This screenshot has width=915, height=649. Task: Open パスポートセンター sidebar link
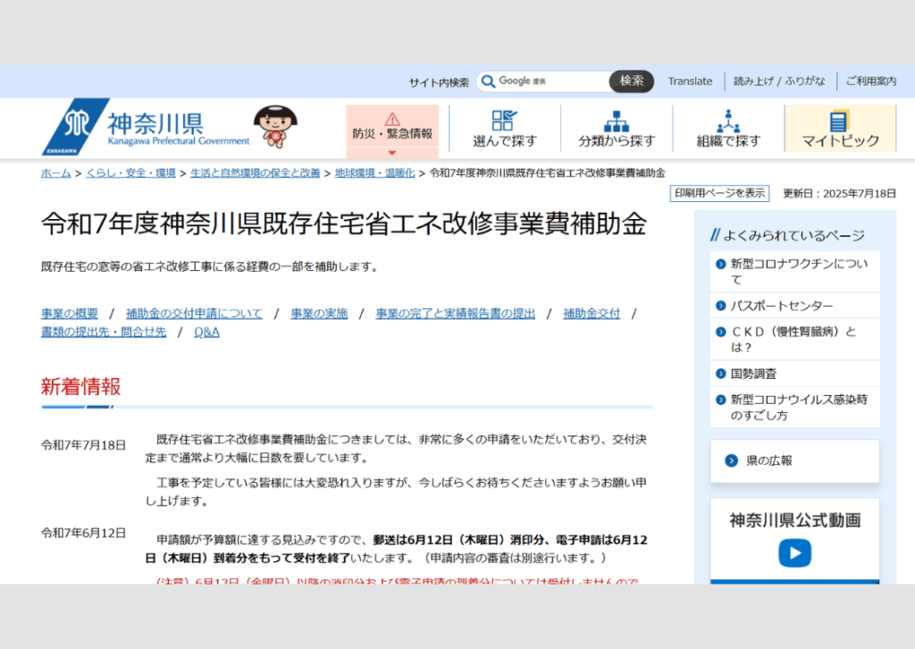pos(781,306)
